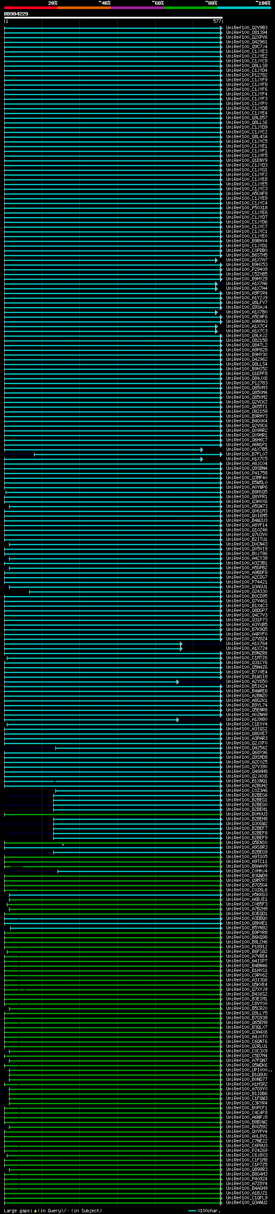Viewport: 275px width, 1214px height.
Task: Select hit UniRef100_A4CY39
Action: (247, 558)
